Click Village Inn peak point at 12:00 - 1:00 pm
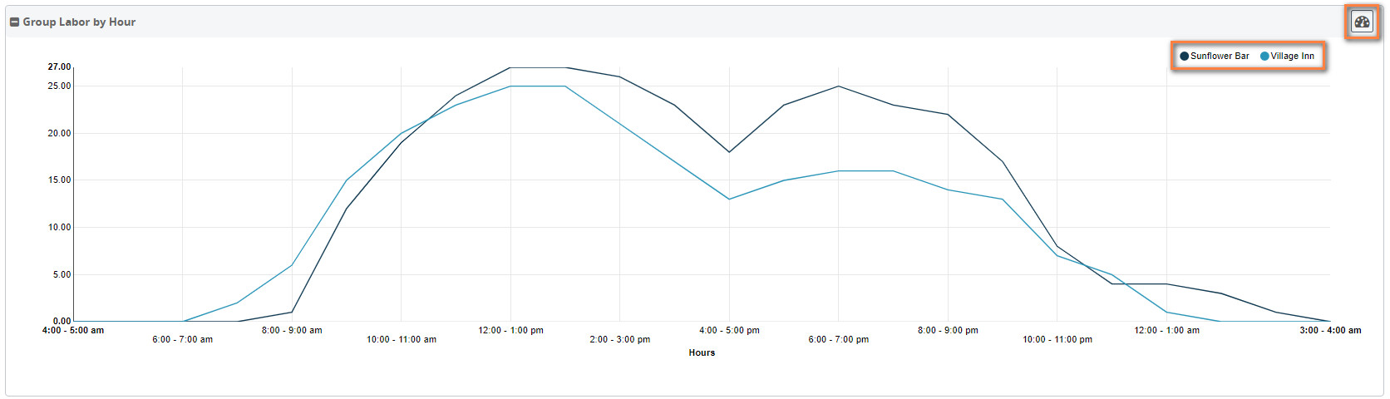The width and height of the screenshot is (1390, 399). (x=510, y=86)
